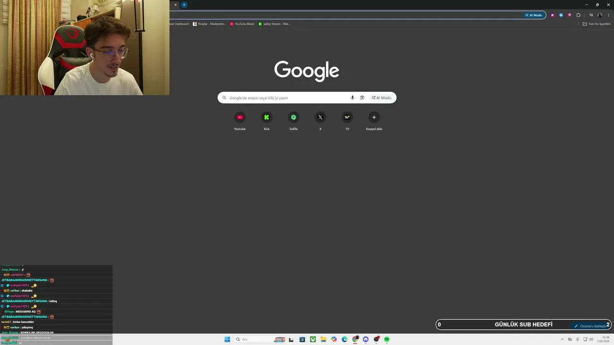
Task: Add a new shortcut with Kısayol ekle
Action: tap(374, 121)
